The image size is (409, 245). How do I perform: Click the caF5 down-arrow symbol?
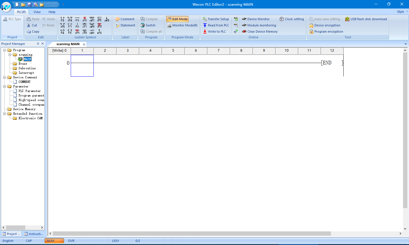coord(107,19)
